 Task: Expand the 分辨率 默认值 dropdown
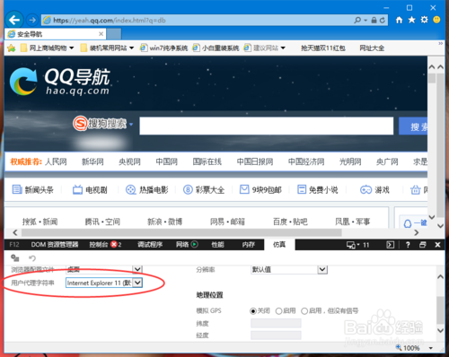click(x=322, y=269)
